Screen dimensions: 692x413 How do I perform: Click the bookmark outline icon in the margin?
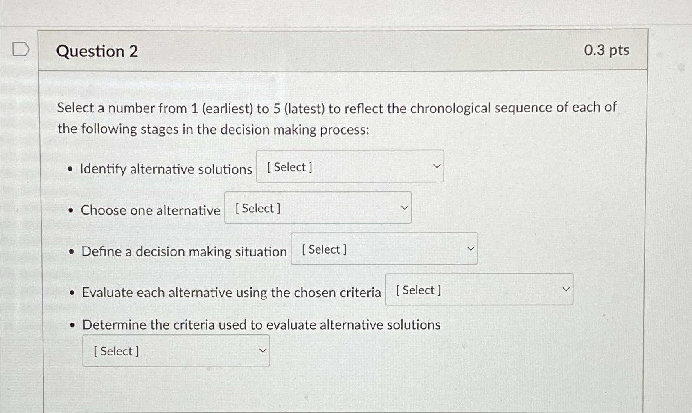point(21,49)
